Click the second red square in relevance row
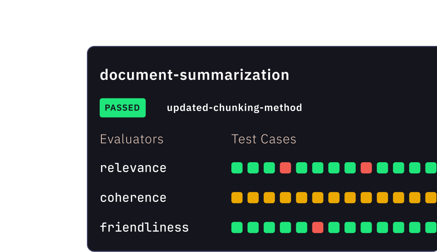437x252 pixels. click(x=366, y=168)
